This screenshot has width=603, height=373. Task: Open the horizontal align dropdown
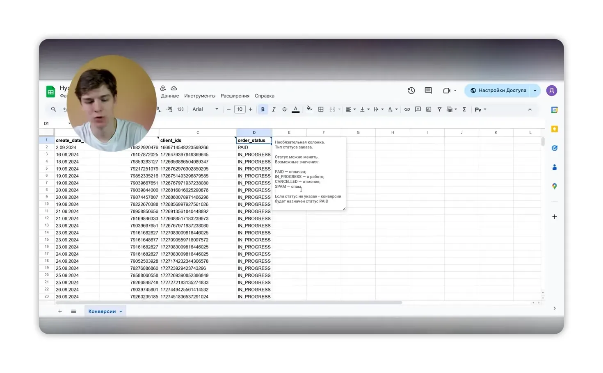[x=350, y=109]
